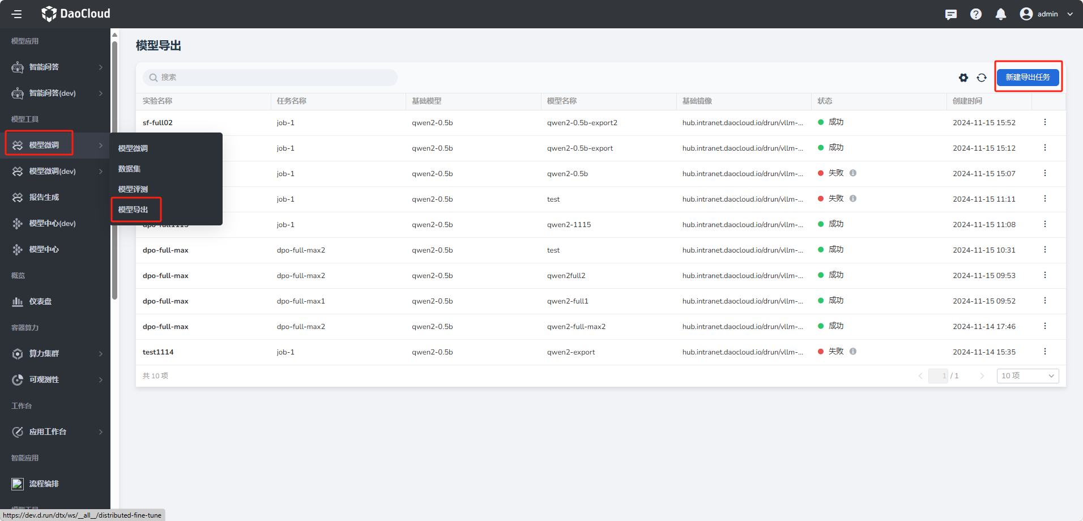Click the 状态 column header
Viewport: 1083px width, 521px height.
(x=825, y=101)
